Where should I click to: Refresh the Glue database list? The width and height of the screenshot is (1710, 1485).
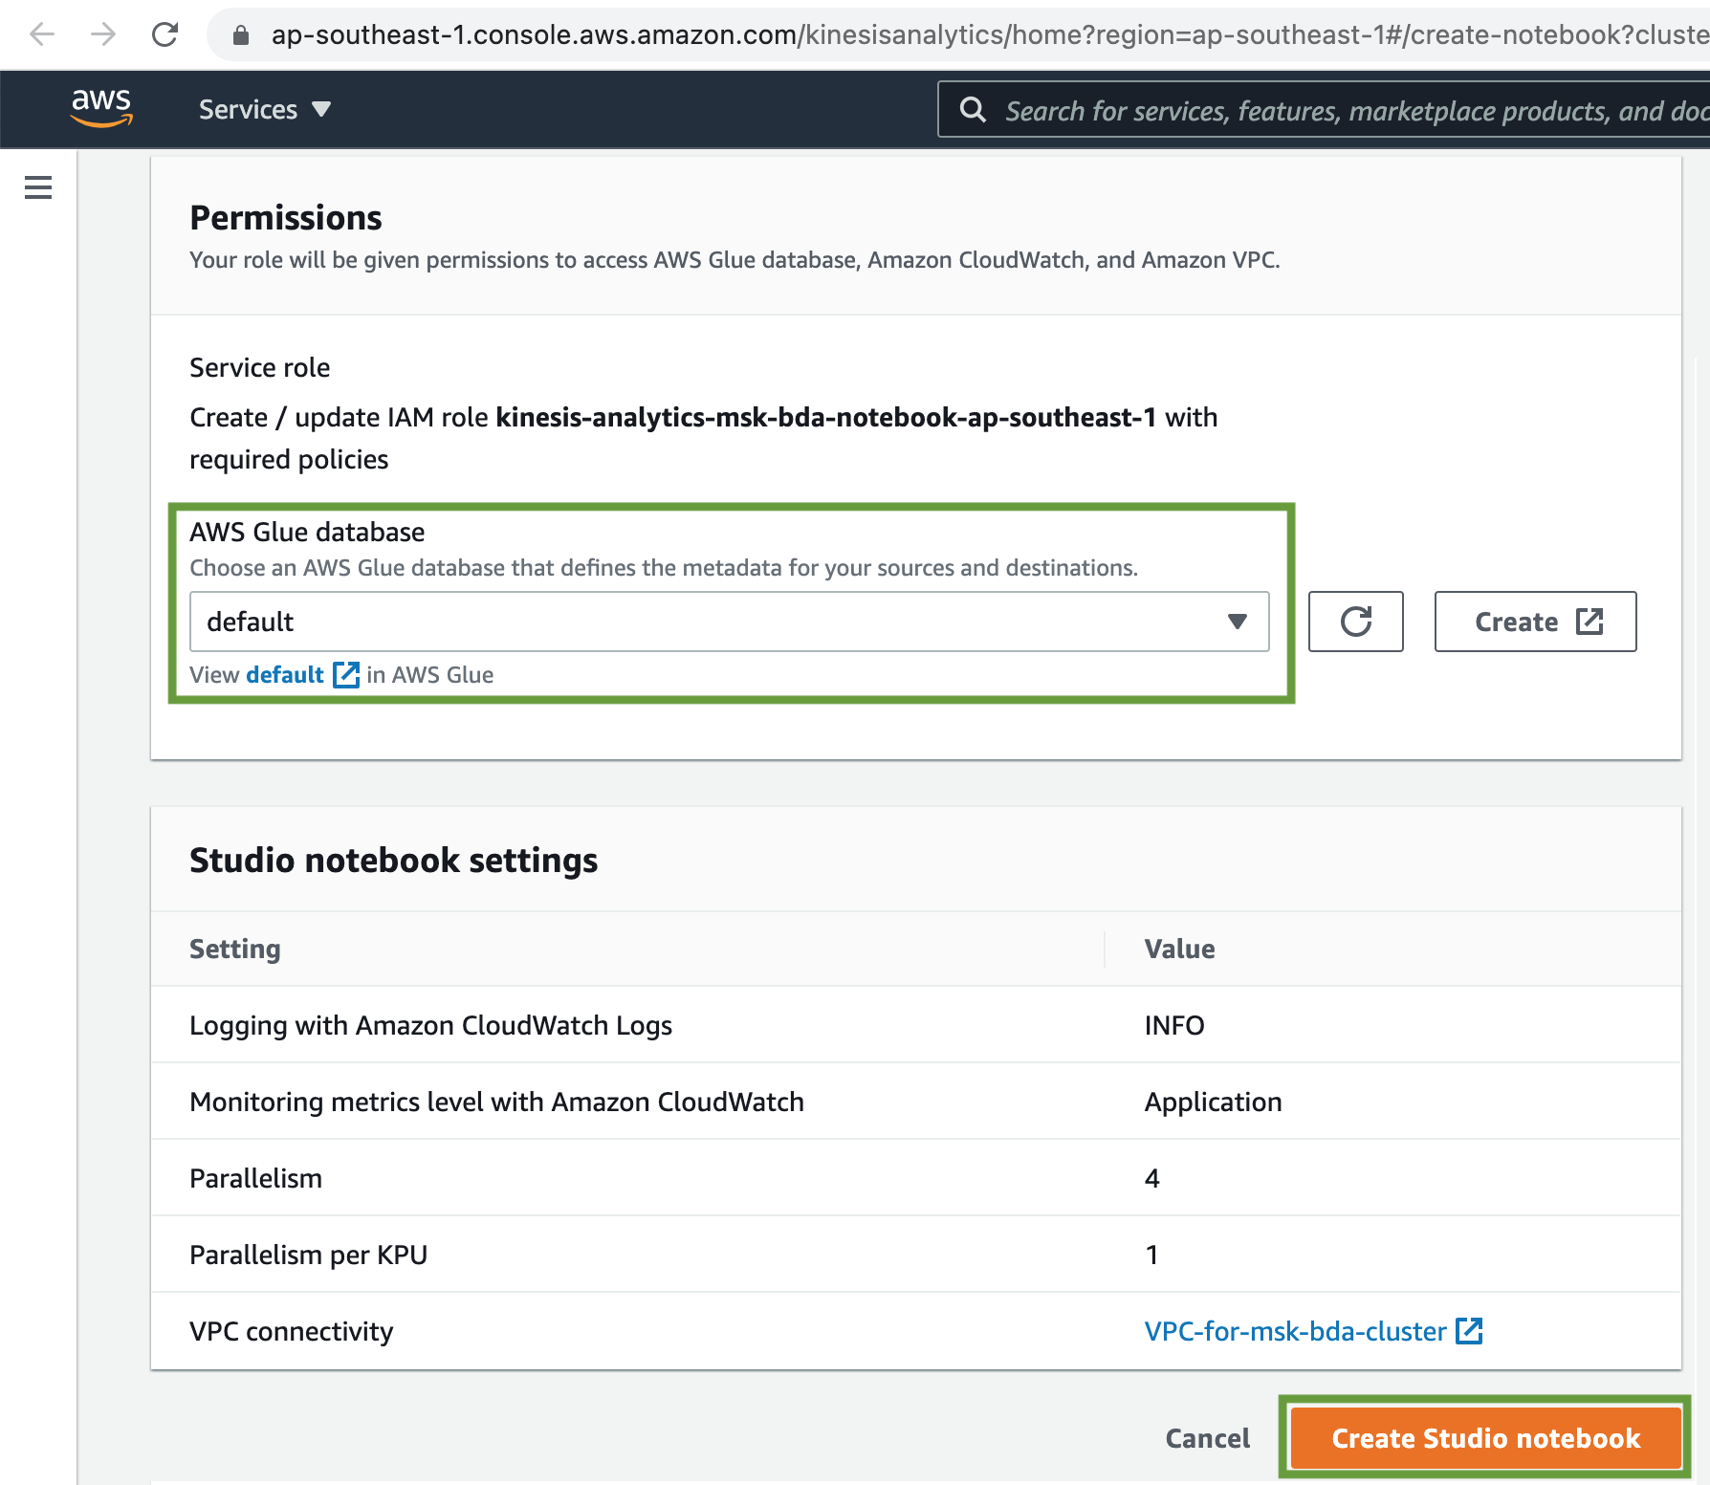[x=1355, y=622]
